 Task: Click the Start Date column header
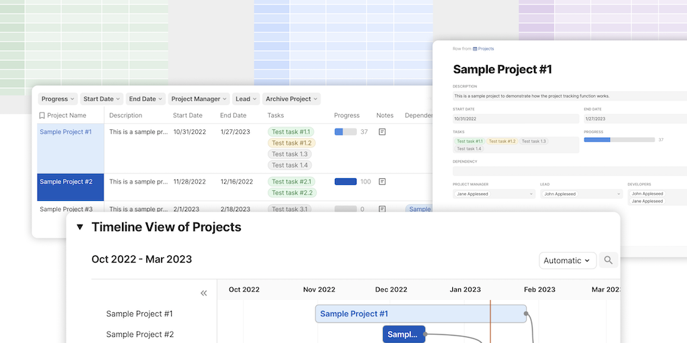(x=187, y=116)
